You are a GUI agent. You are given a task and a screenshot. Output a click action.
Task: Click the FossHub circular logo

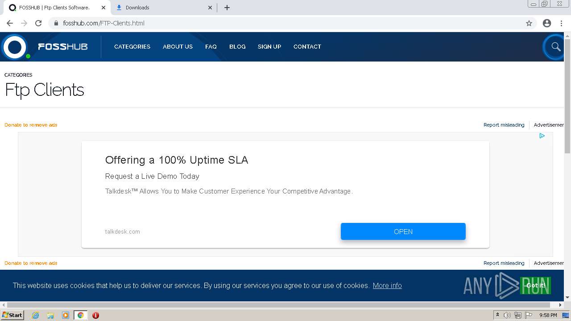coord(15,47)
